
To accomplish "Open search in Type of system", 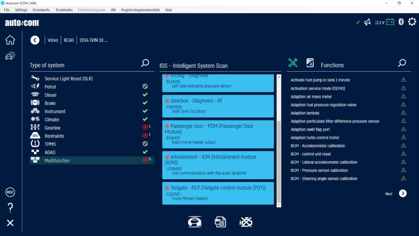I will coord(145,63).
